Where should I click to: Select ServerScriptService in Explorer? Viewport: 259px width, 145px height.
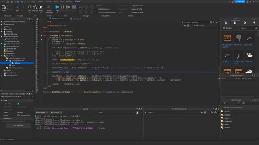click(13, 46)
